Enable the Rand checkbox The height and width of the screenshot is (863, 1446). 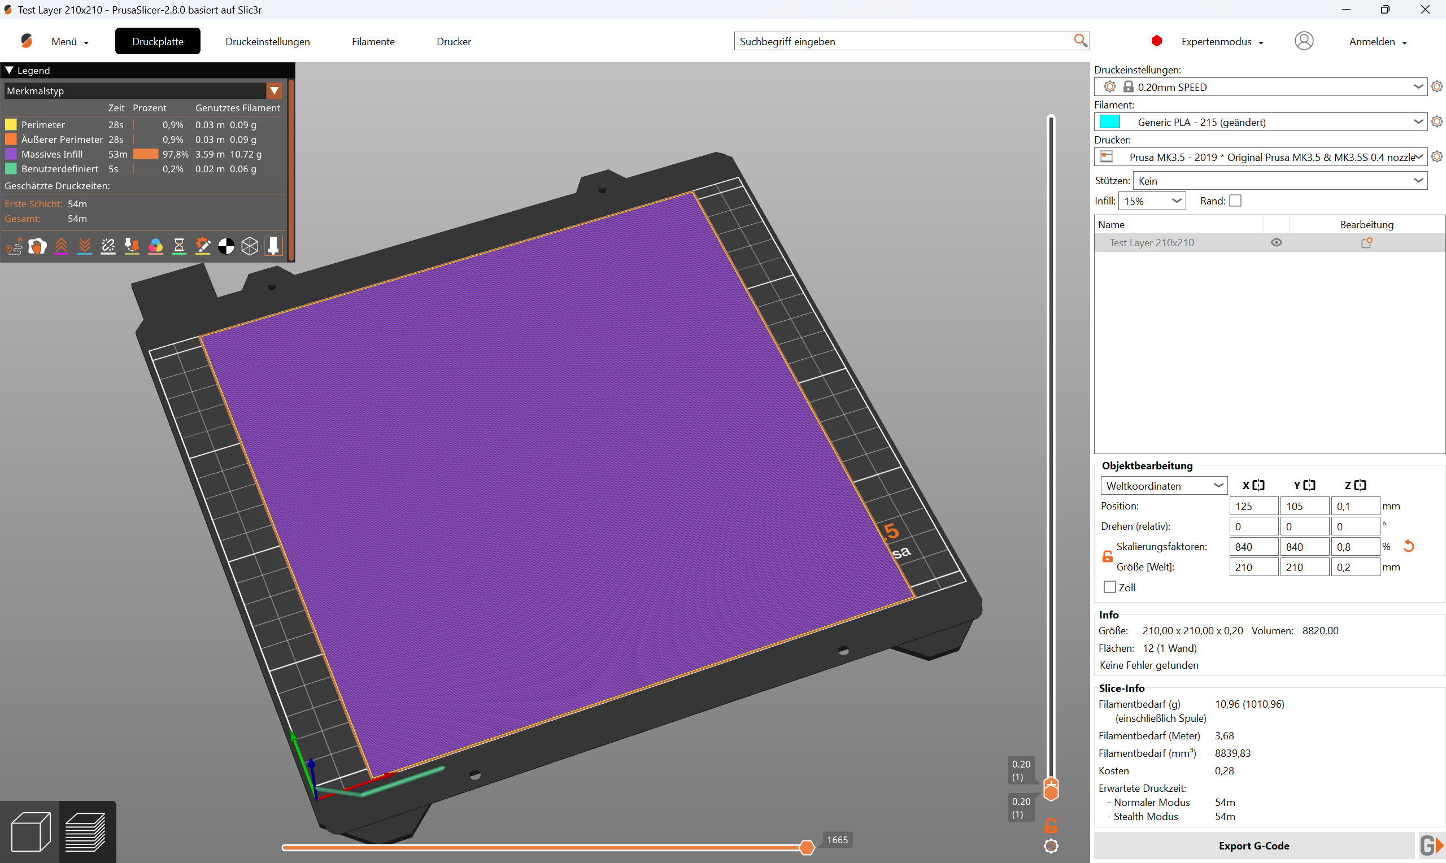click(x=1236, y=201)
